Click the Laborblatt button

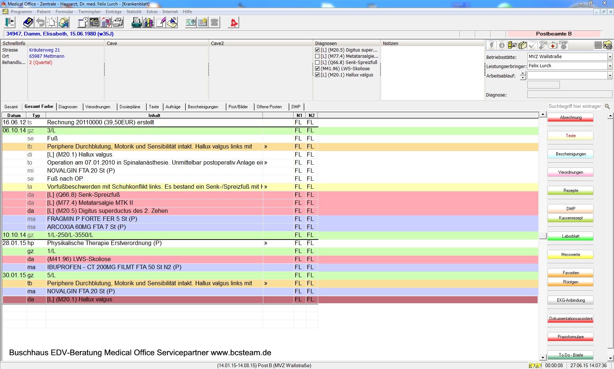(x=570, y=236)
